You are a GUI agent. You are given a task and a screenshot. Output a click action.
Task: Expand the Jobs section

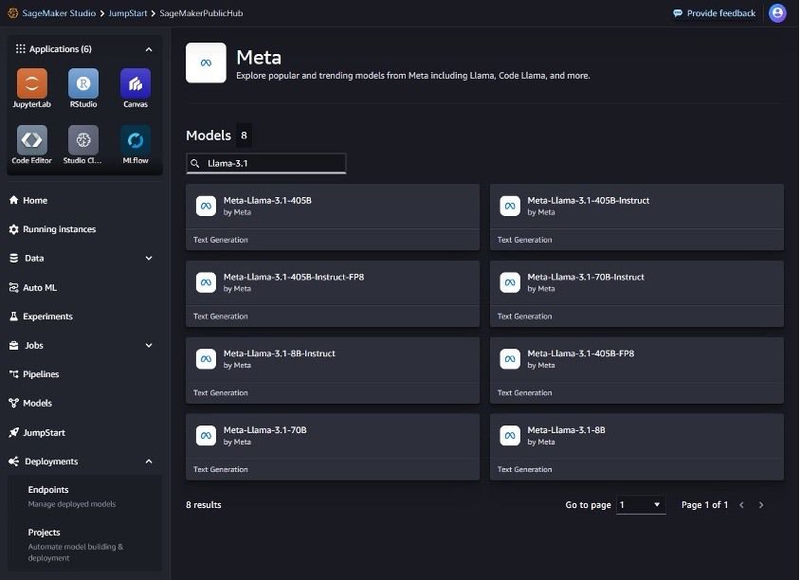pos(149,345)
